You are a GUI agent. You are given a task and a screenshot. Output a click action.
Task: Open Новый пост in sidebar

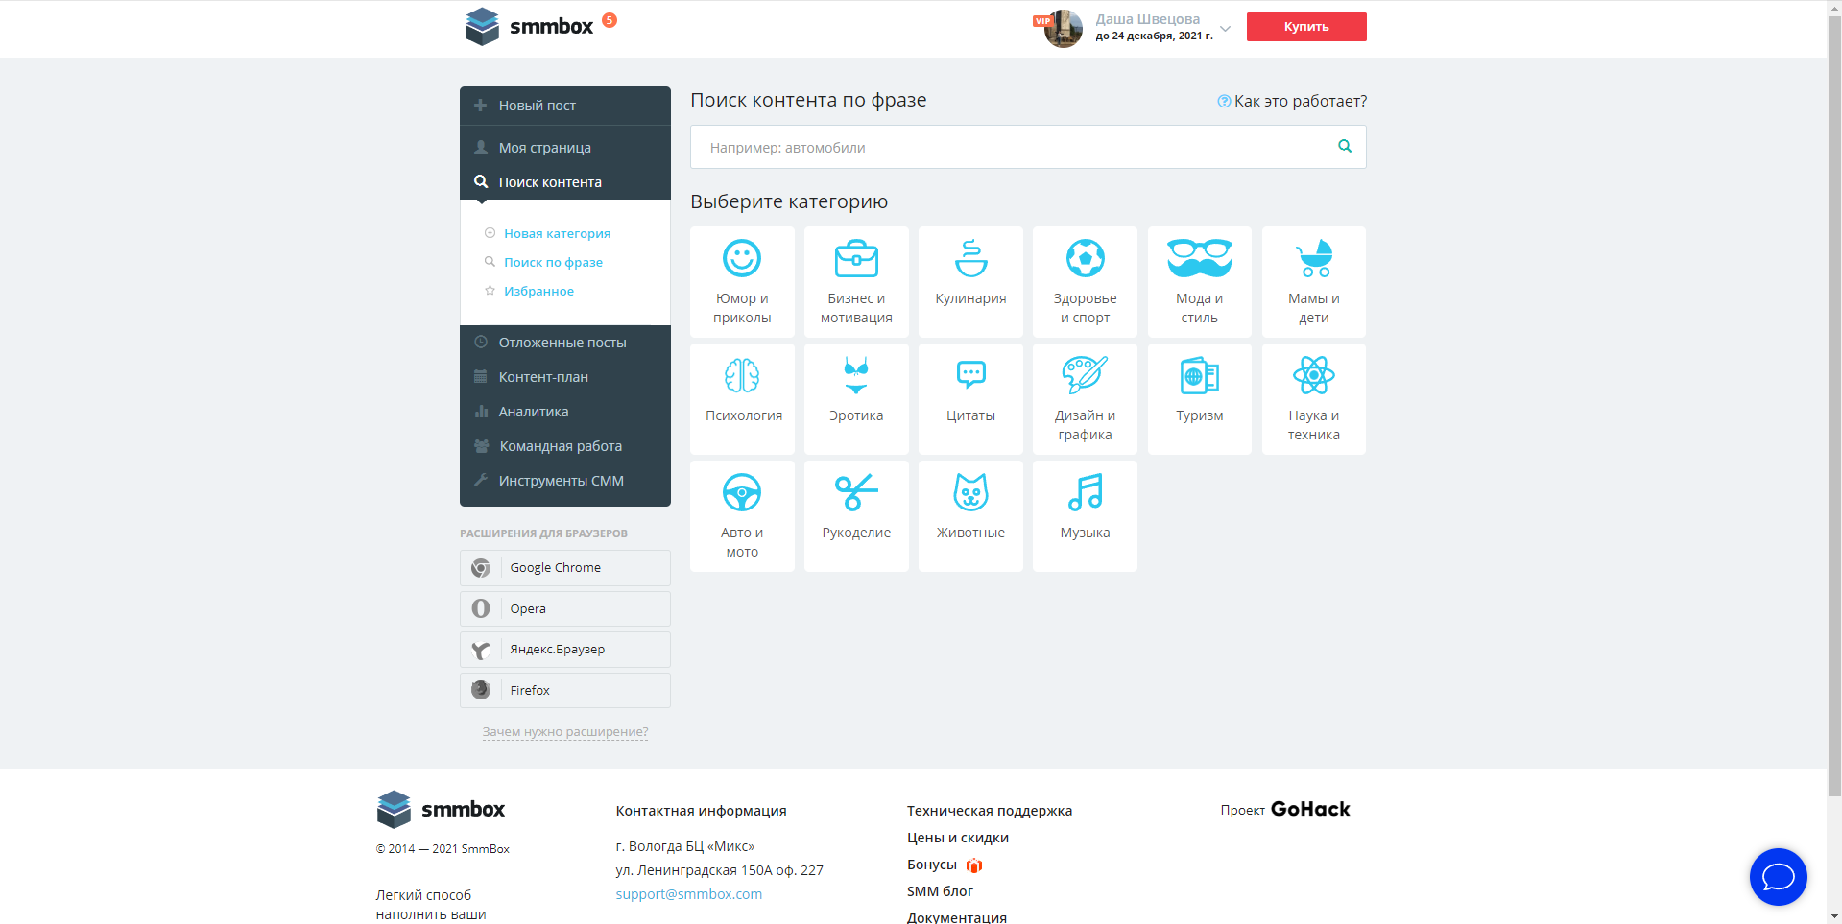[565, 106]
